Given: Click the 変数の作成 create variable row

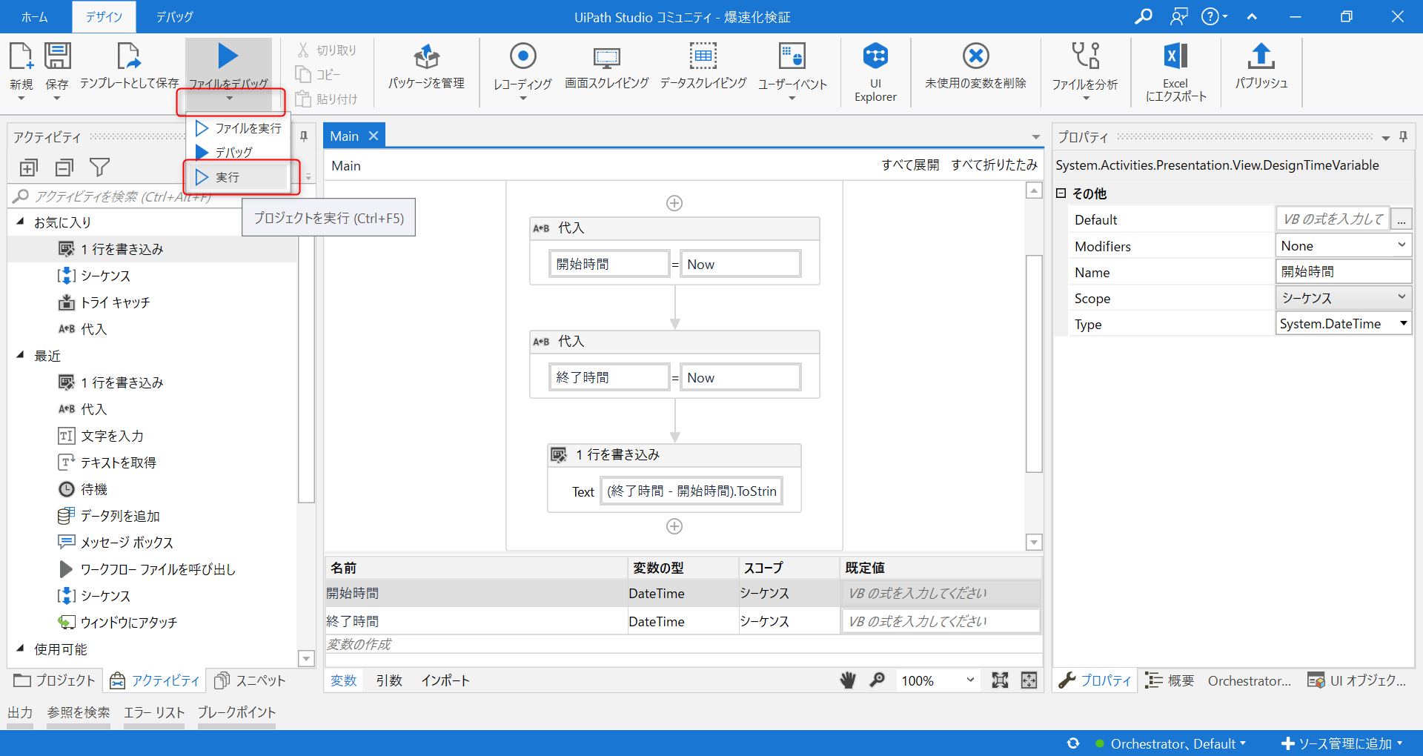Looking at the screenshot, I should [x=682, y=644].
